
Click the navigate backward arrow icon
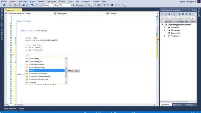[x=4, y=5]
